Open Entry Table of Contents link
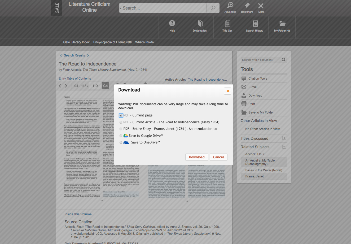 (75, 79)
